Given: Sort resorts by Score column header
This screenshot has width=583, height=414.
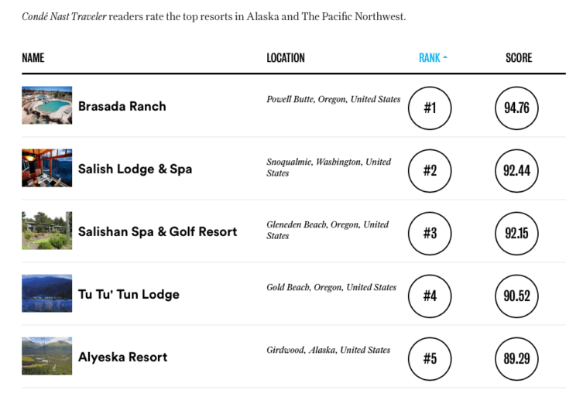Looking at the screenshot, I should pos(519,58).
